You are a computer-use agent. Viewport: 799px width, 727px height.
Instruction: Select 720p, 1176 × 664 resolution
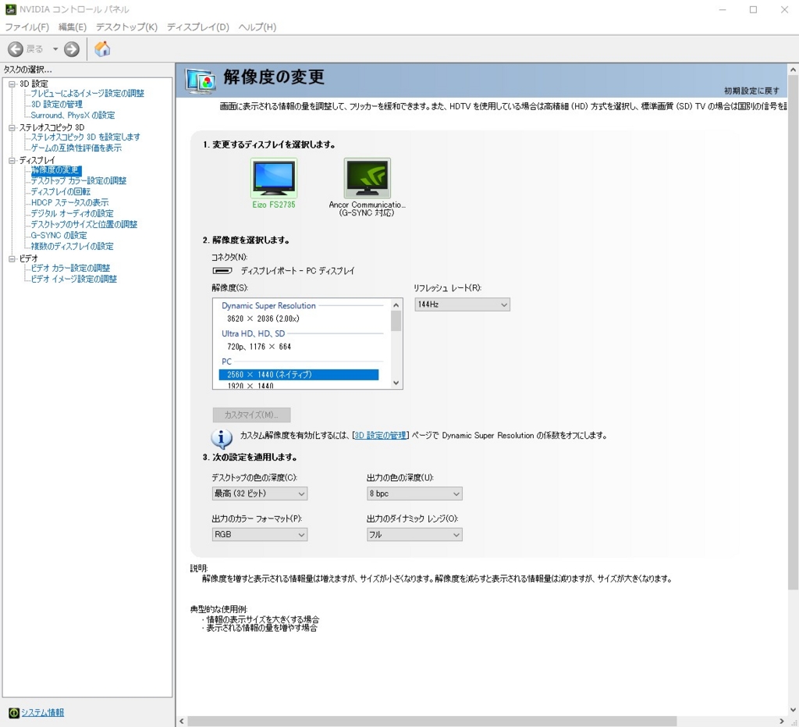point(299,347)
